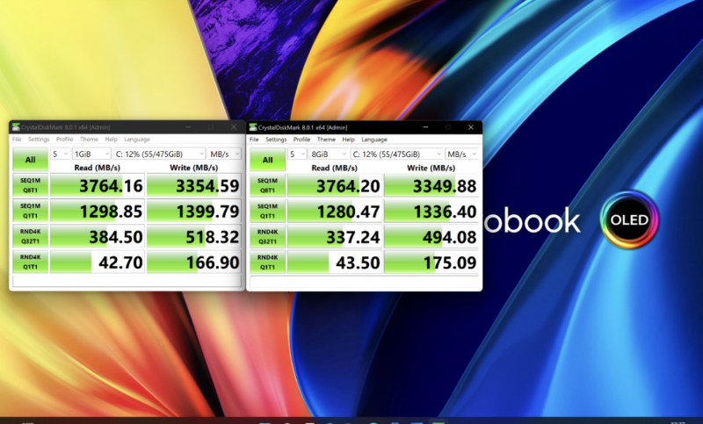Expand the test count dropdown beside 1GiB
The image size is (703, 424).
(x=60, y=154)
